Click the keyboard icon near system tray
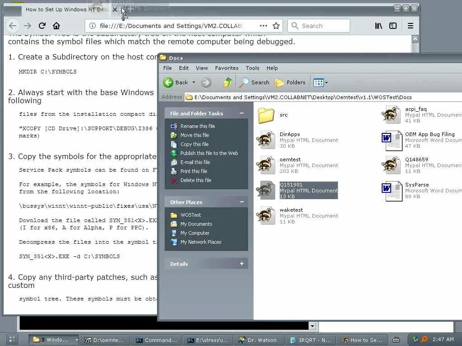 tap(396, 340)
